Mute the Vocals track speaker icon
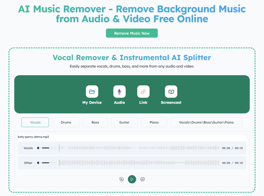Viewport: 264px width, 196px height. [38, 148]
